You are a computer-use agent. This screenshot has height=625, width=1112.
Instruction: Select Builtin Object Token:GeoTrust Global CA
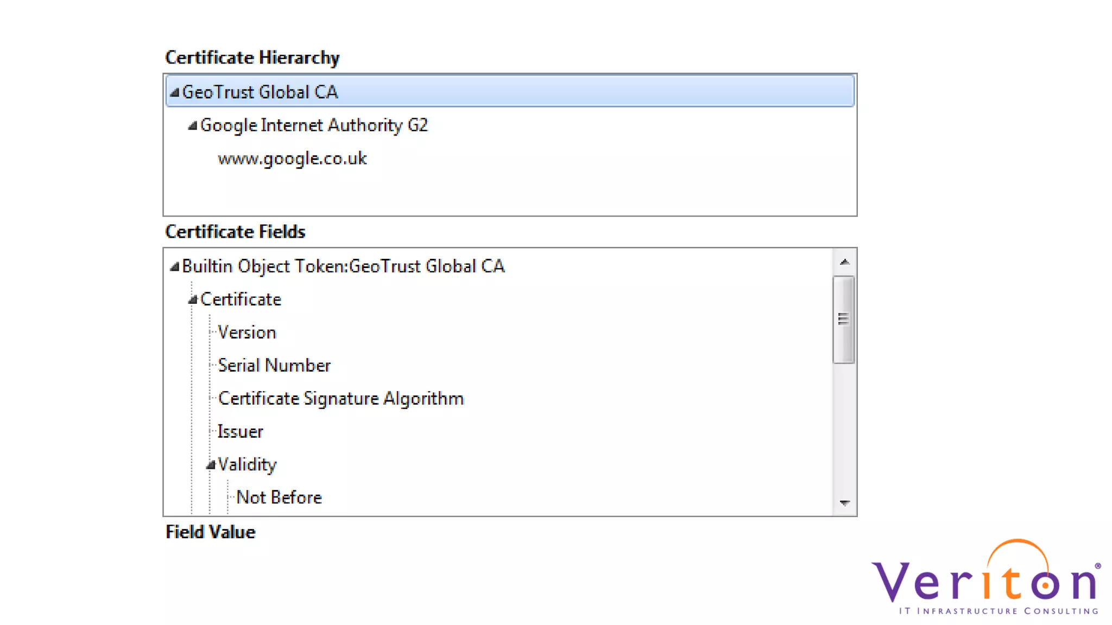pyautogui.click(x=343, y=266)
